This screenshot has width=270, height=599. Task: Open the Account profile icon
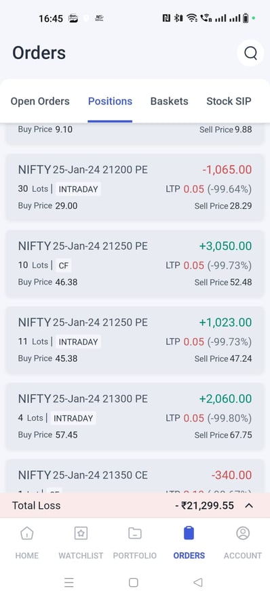pos(243,533)
